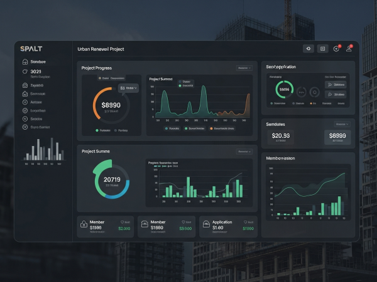Screen dimensions: 377x282
Task: Open the home icon in sidebar
Action: tap(25, 62)
